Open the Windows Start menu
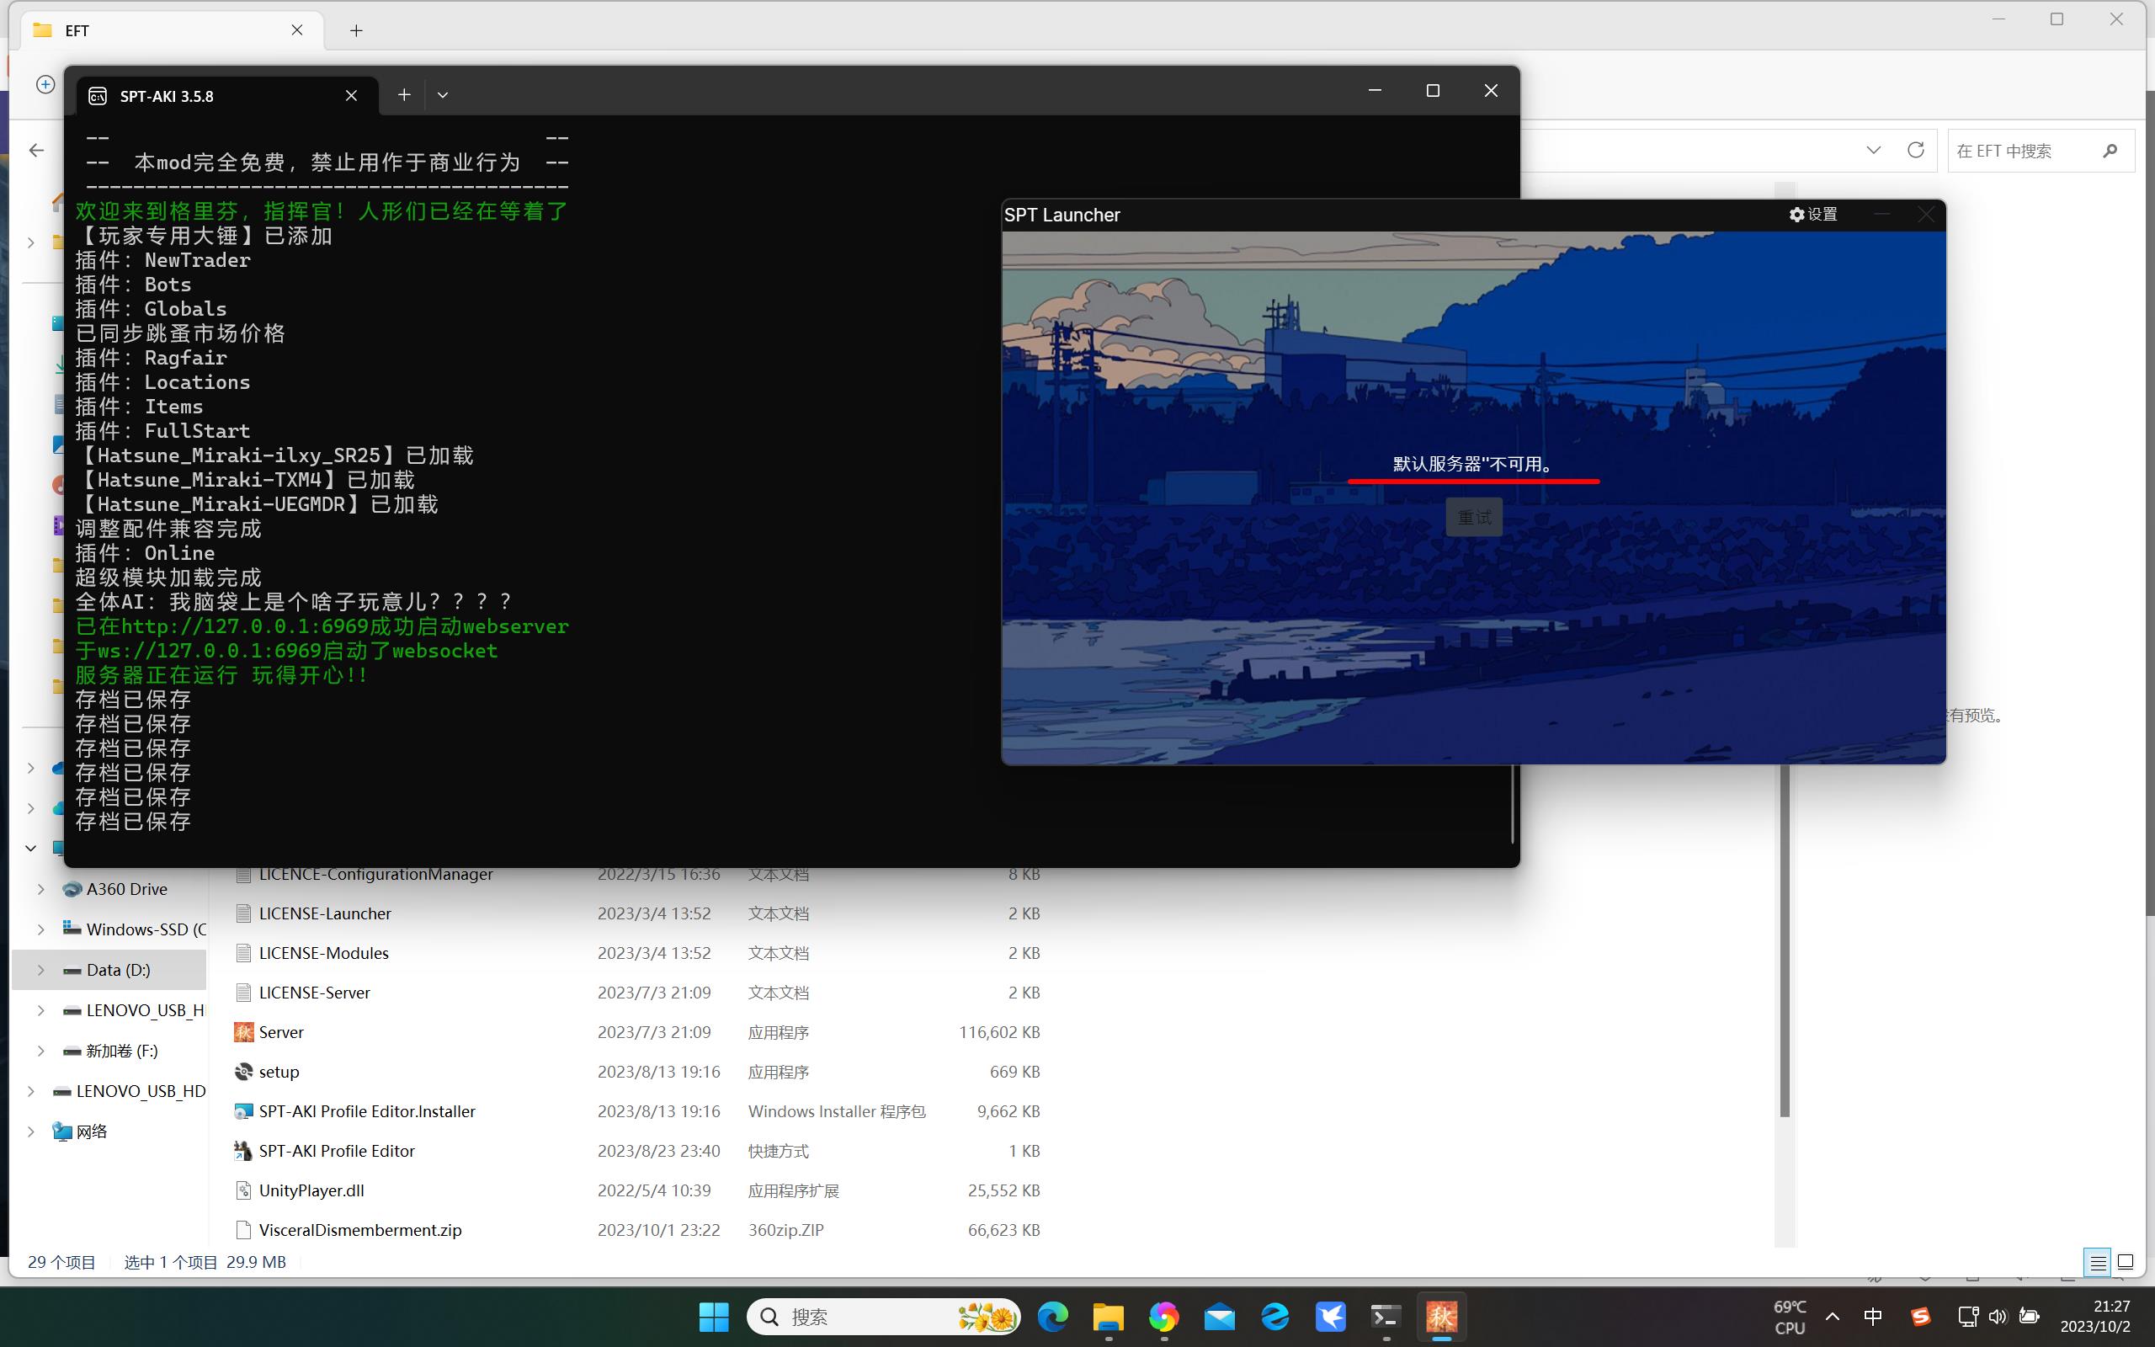Viewport: 2155px width, 1347px height. pyautogui.click(x=714, y=1317)
